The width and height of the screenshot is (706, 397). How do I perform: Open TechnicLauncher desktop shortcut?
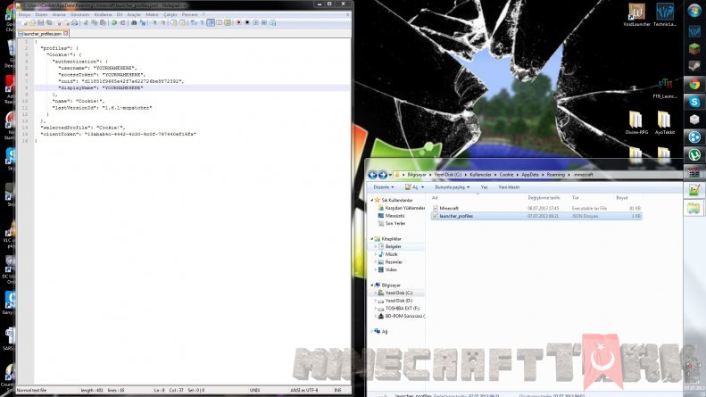click(665, 15)
